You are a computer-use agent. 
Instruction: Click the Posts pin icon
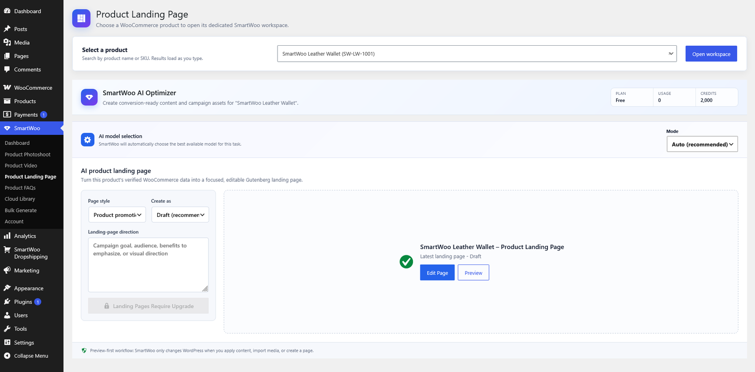7,29
